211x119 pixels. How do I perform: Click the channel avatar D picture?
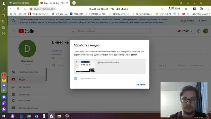tap(27, 49)
